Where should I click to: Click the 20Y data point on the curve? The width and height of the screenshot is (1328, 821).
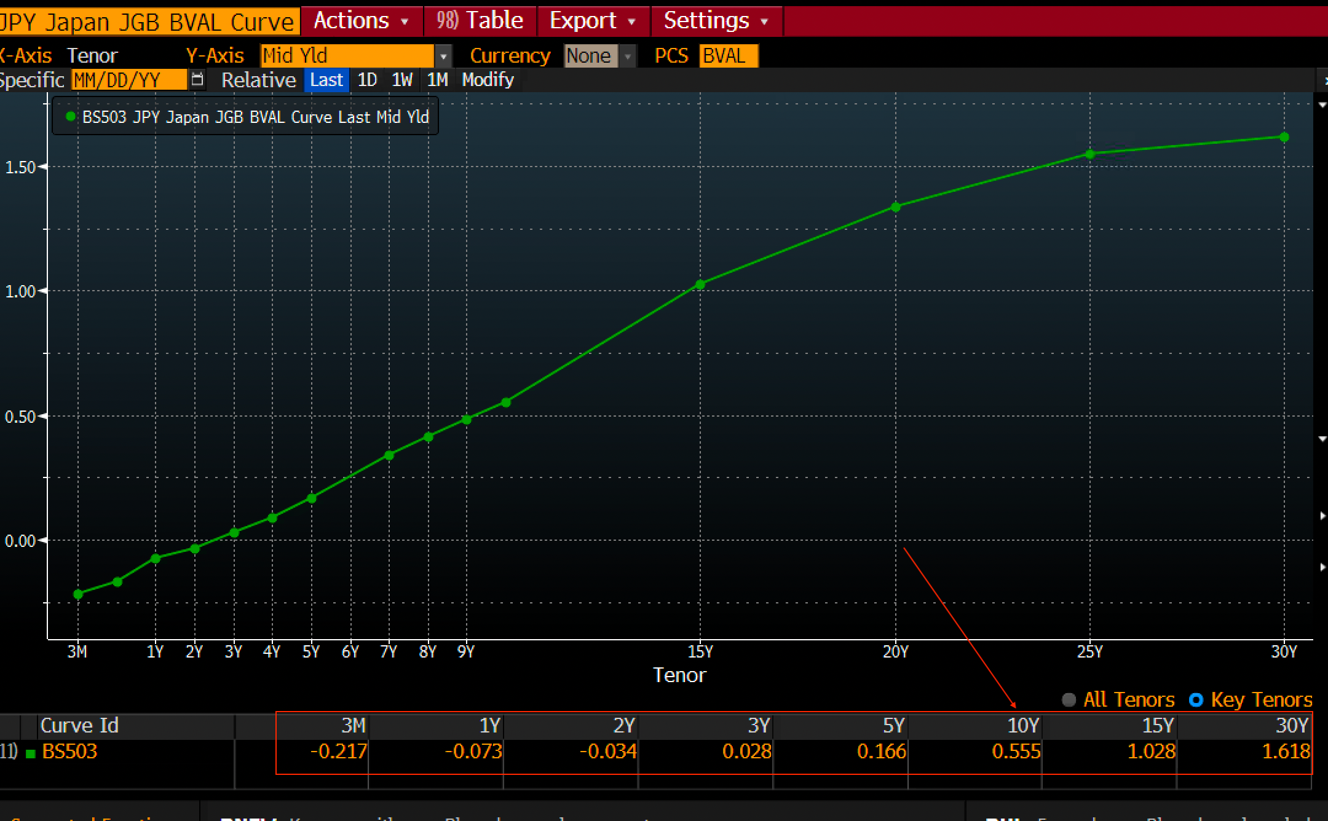[895, 207]
